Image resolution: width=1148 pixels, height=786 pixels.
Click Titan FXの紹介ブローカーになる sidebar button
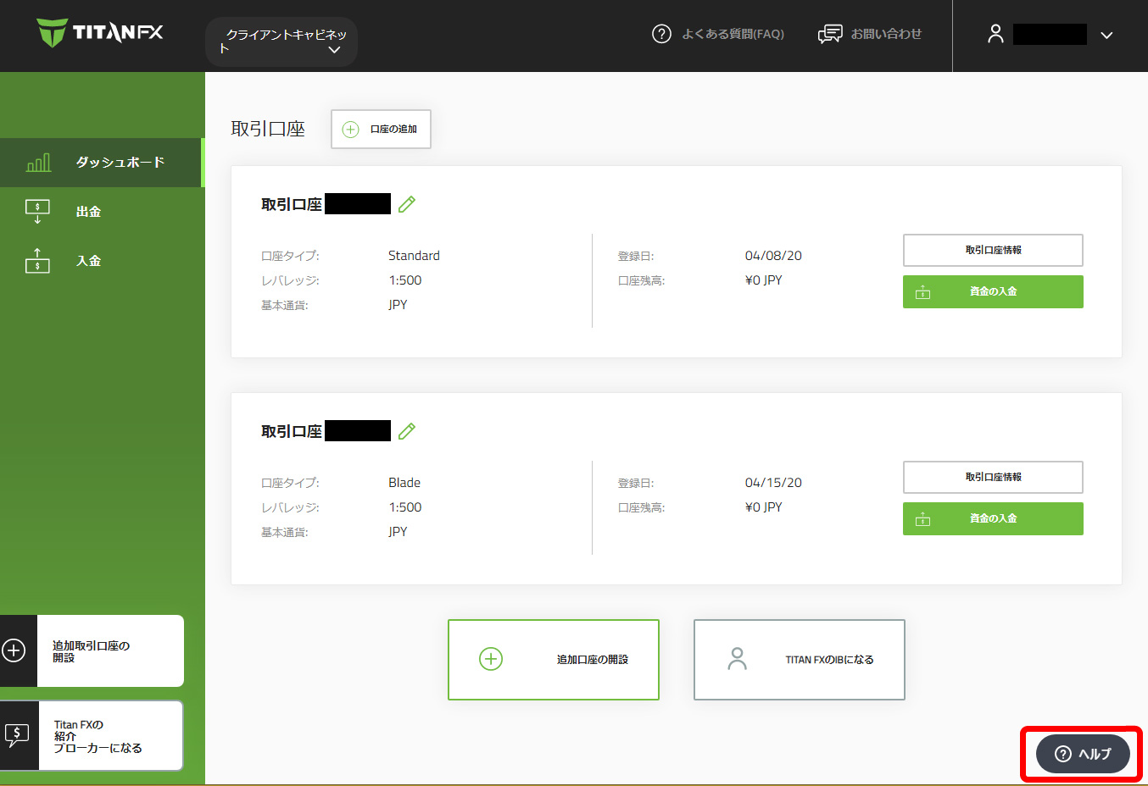pos(92,736)
